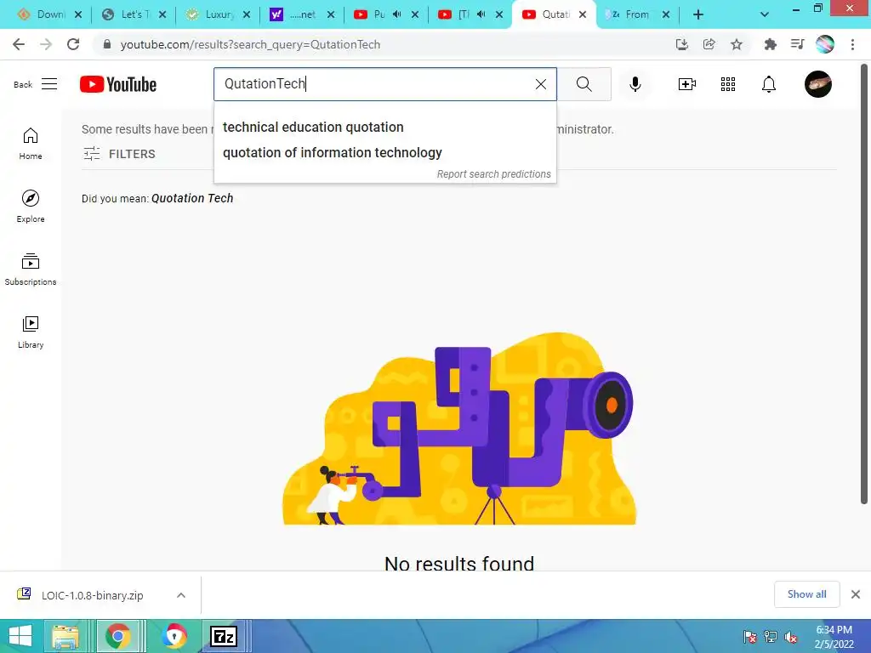Start voice search with microphone
871x653 pixels.
point(635,84)
